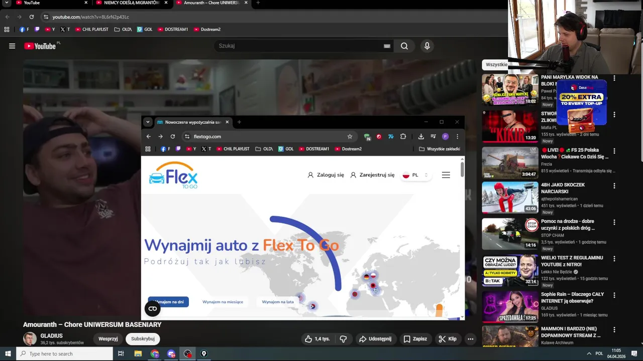643x361 pixels.
Task: Open site info icon beside youtube.com address
Action: click(46, 17)
